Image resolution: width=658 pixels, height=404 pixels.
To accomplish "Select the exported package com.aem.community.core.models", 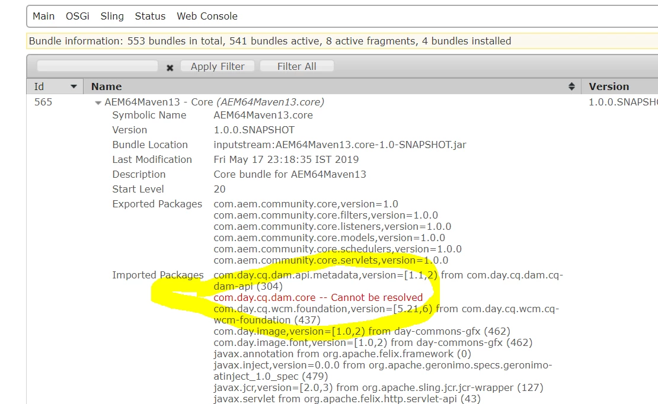I will click(330, 238).
